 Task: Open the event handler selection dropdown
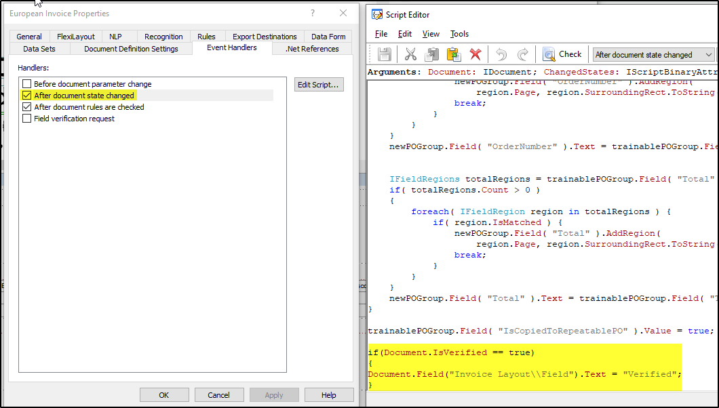(653, 54)
